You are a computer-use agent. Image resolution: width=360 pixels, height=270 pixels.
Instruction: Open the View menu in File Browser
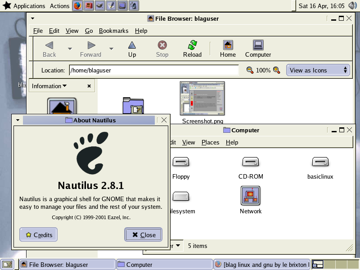click(72, 31)
